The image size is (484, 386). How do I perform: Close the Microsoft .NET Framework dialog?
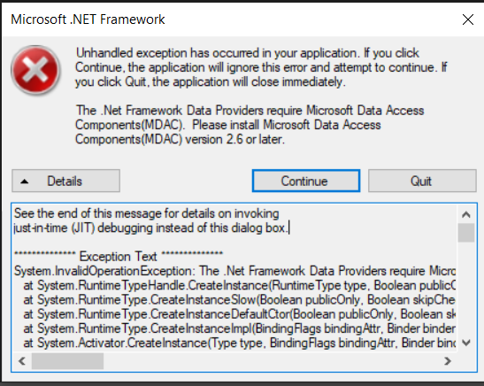point(468,19)
